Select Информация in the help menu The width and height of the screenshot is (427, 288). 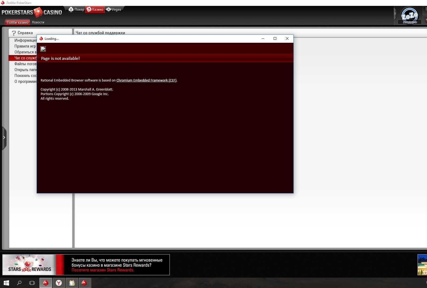(x=25, y=40)
